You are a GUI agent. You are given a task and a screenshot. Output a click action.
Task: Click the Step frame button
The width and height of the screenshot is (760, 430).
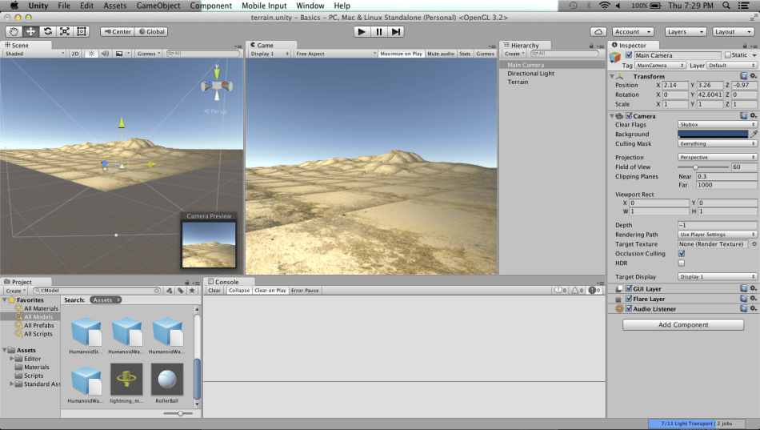(x=396, y=31)
